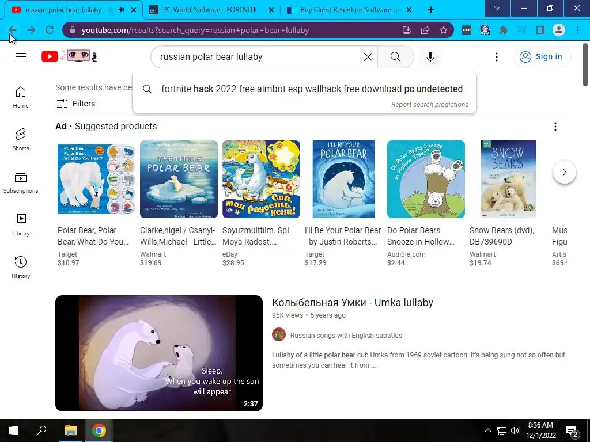Image resolution: width=590 pixels, height=442 pixels.
Task: Click Do Polar Bears Snooze product image
Action: (x=426, y=180)
